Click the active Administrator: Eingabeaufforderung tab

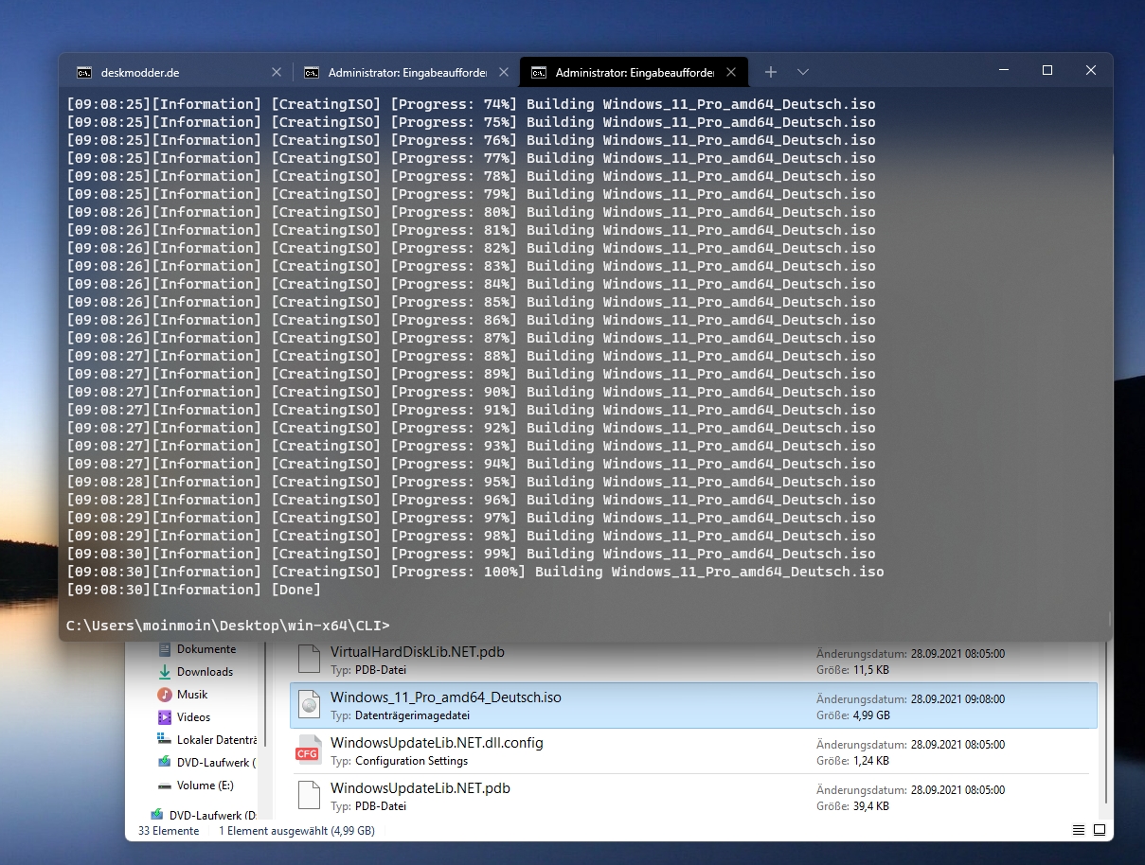[635, 72]
